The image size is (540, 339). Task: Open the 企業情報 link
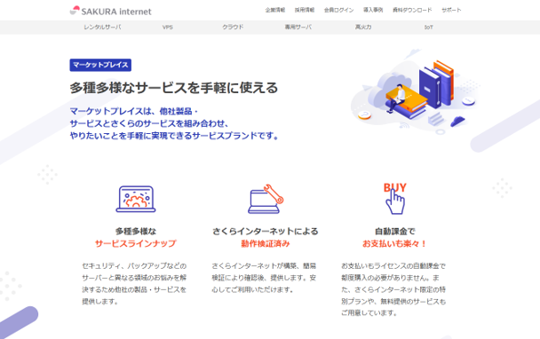point(275,10)
